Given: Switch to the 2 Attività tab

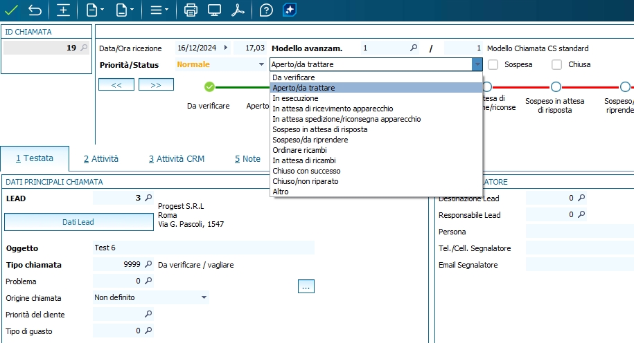Looking at the screenshot, I should click(101, 159).
